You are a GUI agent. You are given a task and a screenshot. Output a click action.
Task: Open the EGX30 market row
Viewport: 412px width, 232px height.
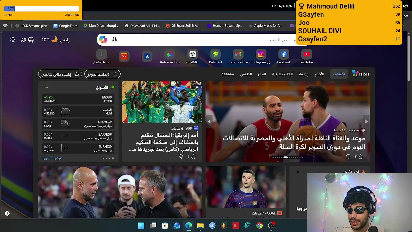coord(78,99)
